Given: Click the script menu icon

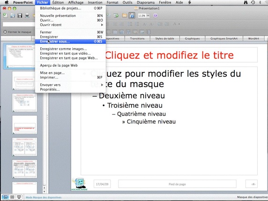Looking at the screenshot, I should click(190, 2).
